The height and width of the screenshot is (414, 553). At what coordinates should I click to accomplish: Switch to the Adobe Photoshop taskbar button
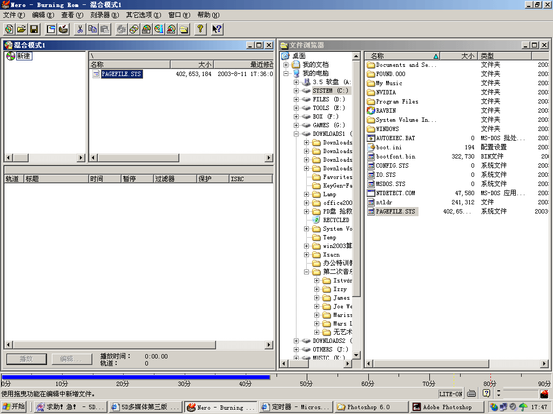(x=446, y=407)
